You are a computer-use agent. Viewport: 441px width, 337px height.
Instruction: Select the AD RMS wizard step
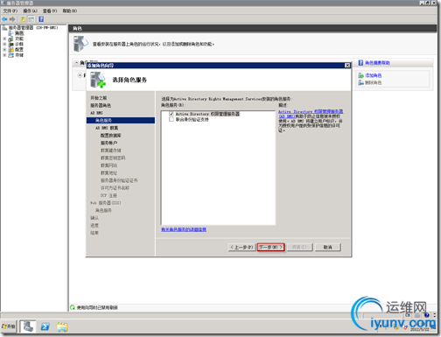click(96, 113)
